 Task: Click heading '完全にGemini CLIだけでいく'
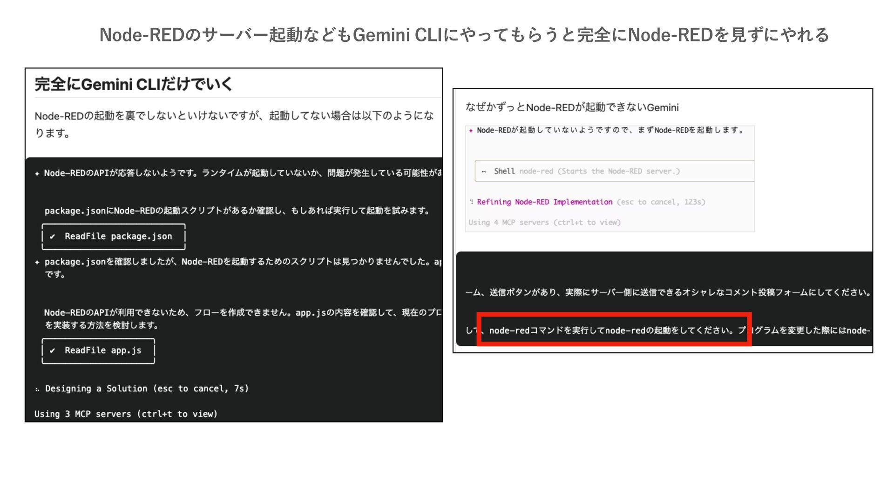(134, 84)
